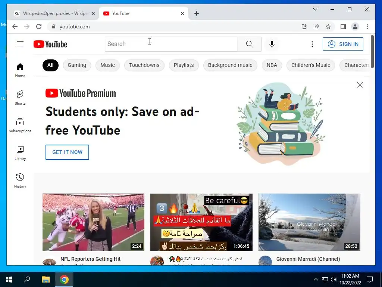
Task: Click the YouTube logo
Action: coord(50,44)
